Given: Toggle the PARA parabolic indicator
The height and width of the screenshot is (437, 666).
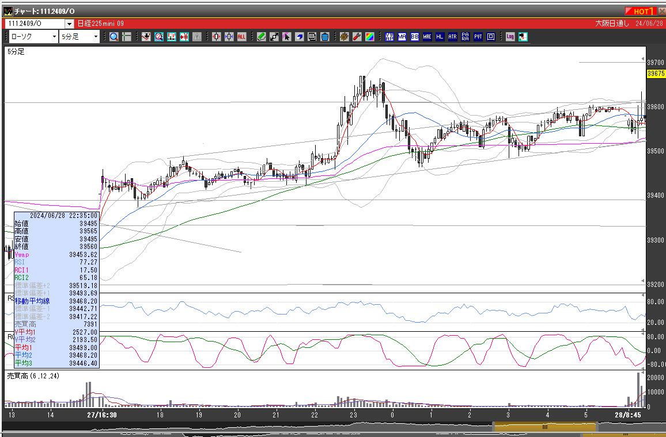Looking at the screenshot, I should (x=466, y=37).
